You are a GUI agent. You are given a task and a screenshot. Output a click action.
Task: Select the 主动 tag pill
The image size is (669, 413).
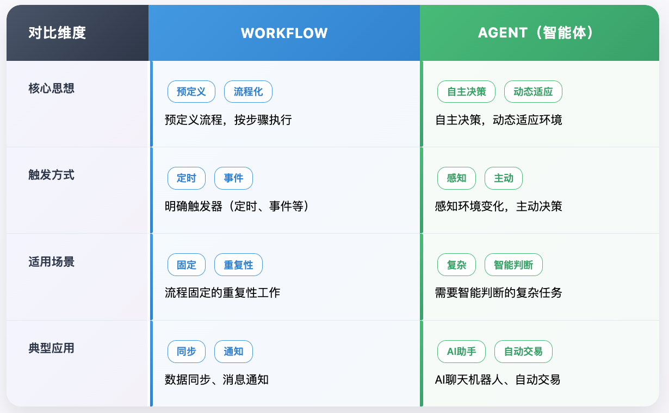point(503,178)
